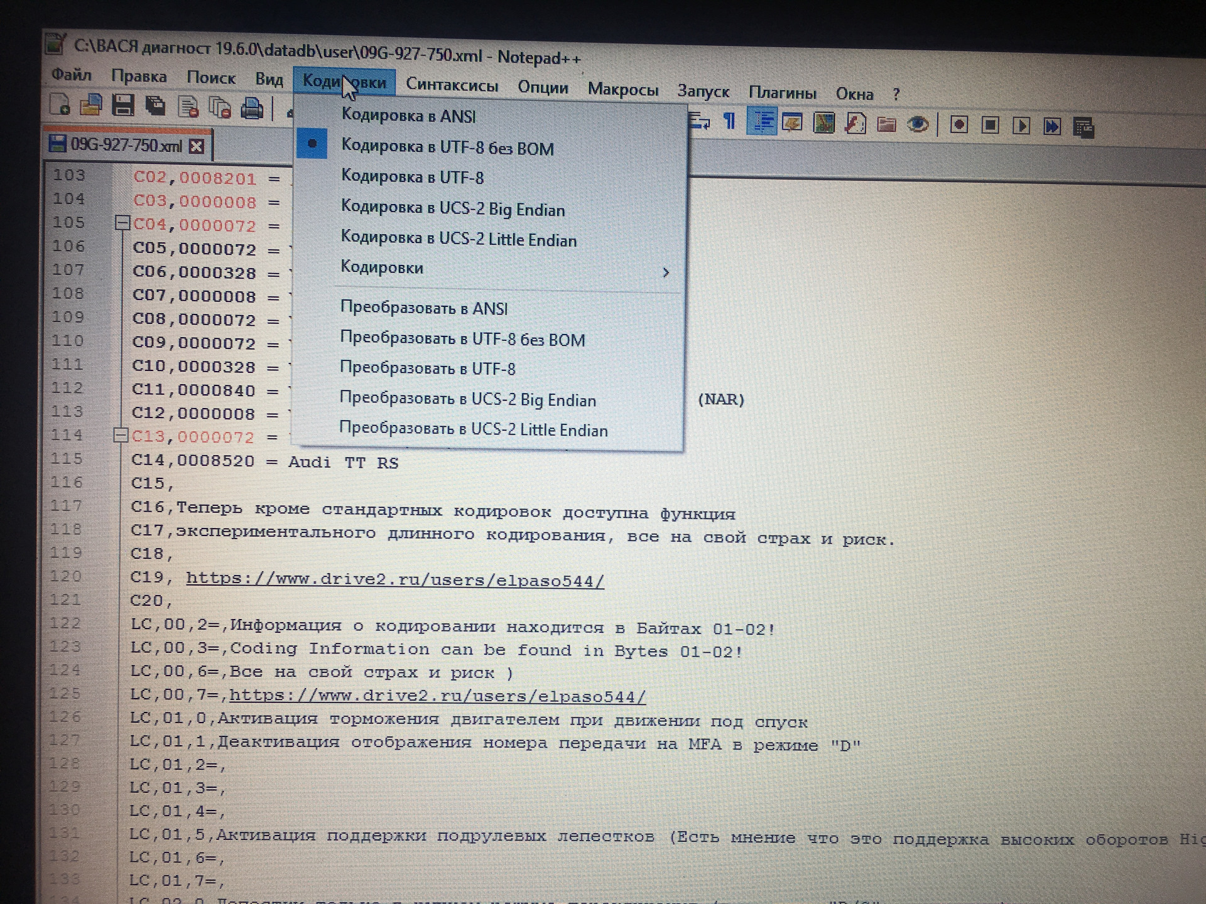Open the Плагины menu
Viewport: 1206px width, 904px height.
click(x=783, y=94)
